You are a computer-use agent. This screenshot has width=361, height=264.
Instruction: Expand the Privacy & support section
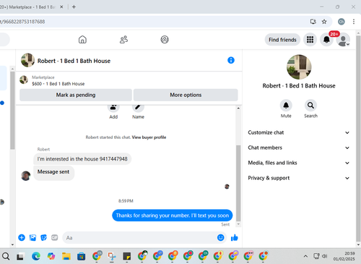[299, 178]
